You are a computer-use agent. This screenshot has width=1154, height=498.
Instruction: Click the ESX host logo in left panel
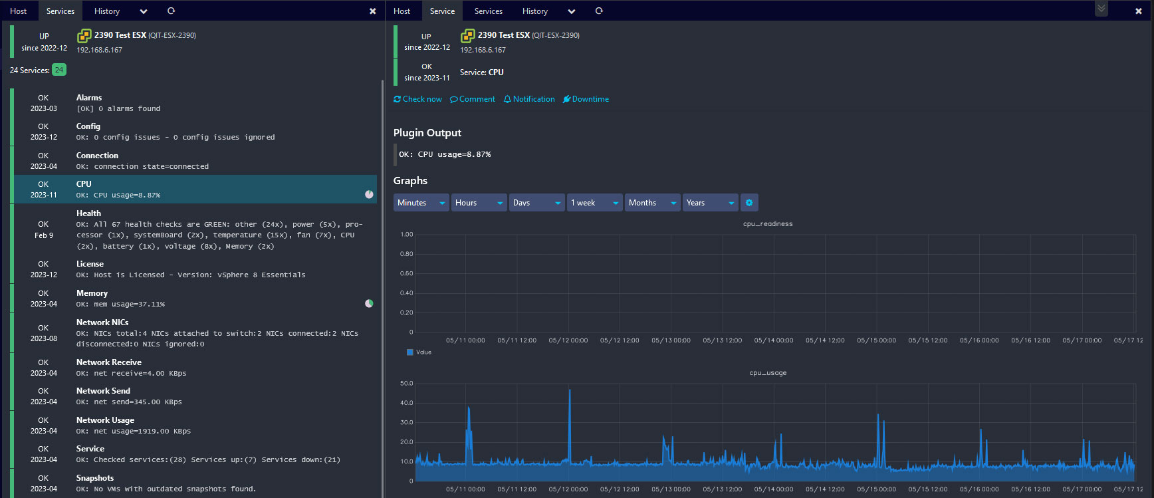(x=84, y=36)
